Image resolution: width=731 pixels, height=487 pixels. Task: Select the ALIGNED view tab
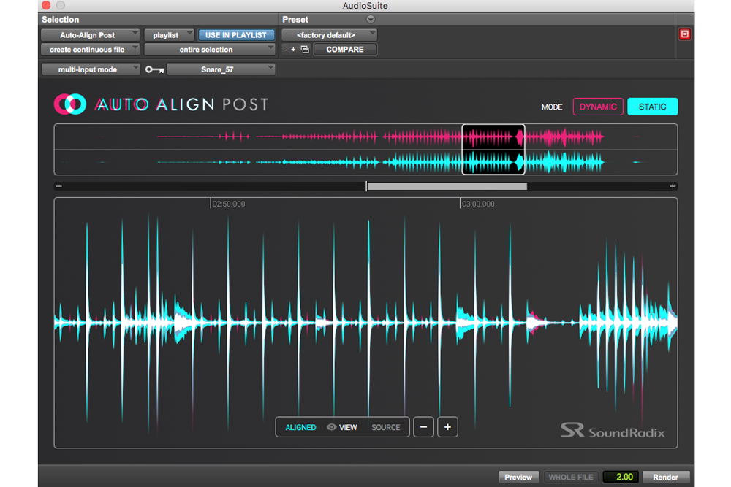click(300, 427)
